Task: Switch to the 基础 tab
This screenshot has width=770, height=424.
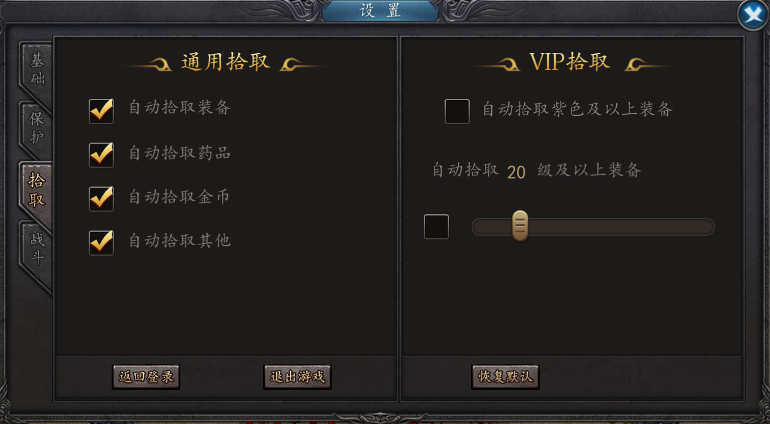Action: 37,70
